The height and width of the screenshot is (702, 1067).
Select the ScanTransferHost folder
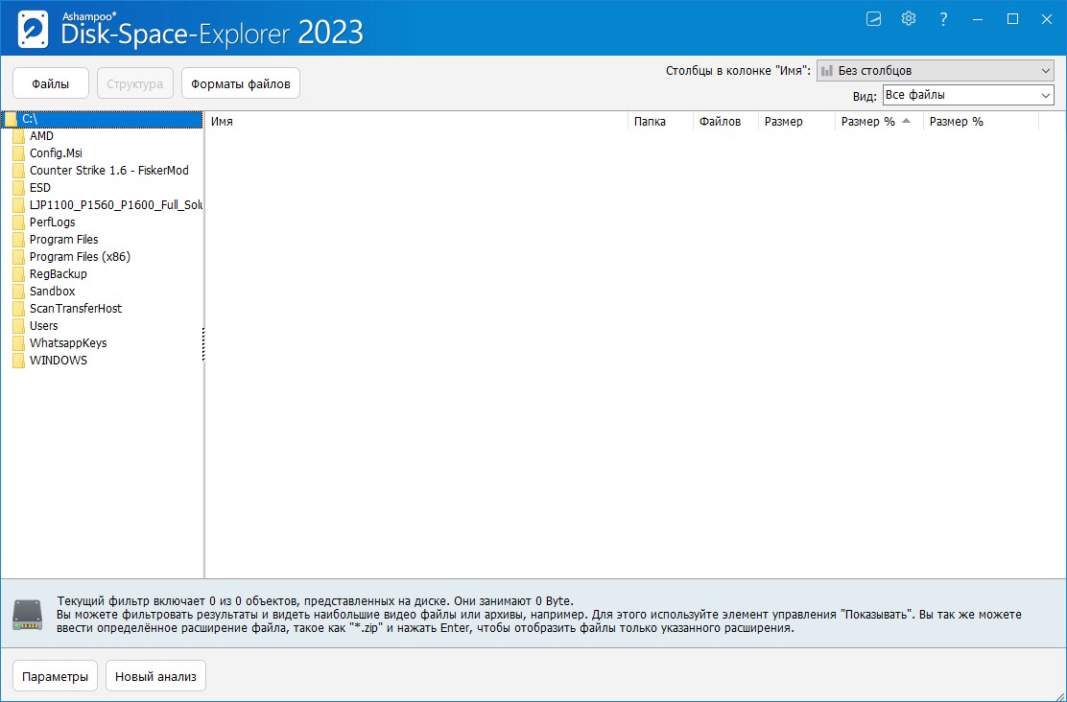pos(76,308)
